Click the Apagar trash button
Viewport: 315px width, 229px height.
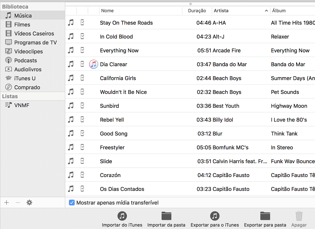point(299,219)
